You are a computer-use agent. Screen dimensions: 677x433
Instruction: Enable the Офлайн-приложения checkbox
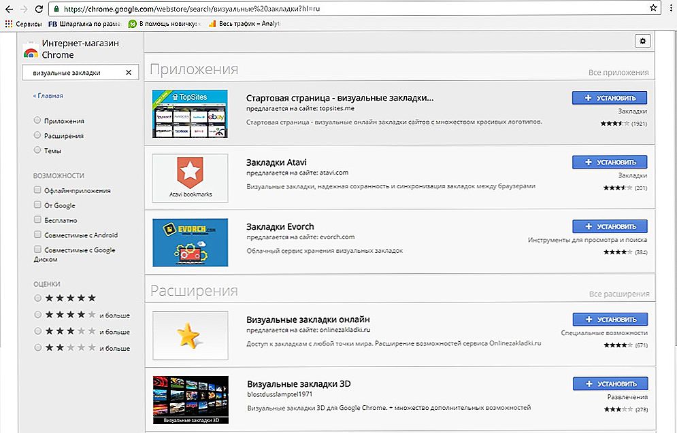pyautogui.click(x=37, y=191)
